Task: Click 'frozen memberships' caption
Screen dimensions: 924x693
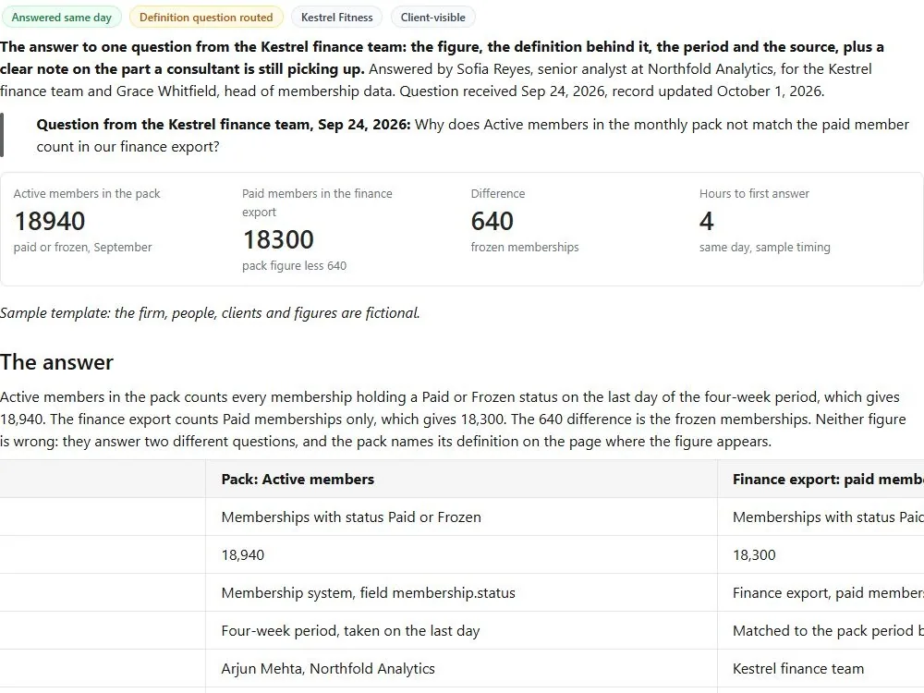Action: [525, 247]
